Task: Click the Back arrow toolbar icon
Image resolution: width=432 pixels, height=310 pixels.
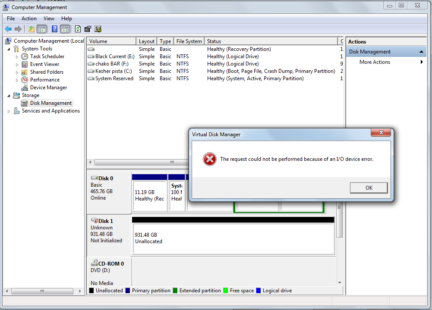Action: [x=8, y=29]
